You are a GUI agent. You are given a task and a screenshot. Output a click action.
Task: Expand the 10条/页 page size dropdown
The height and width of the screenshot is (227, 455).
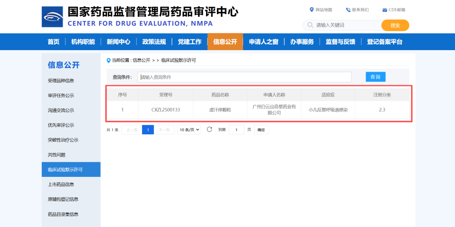tap(189, 130)
